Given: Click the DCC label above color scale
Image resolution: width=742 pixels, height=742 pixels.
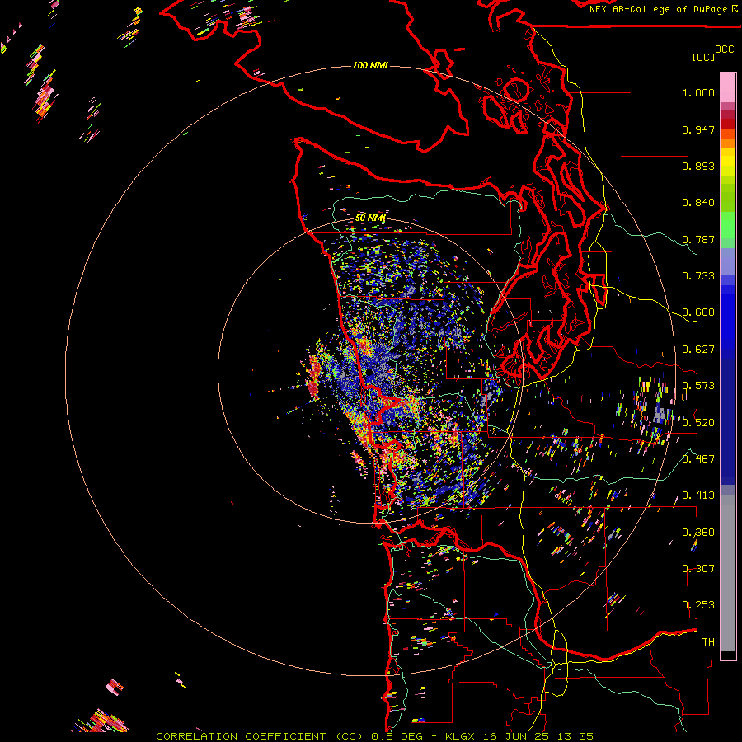Looking at the screenshot, I should (724, 49).
